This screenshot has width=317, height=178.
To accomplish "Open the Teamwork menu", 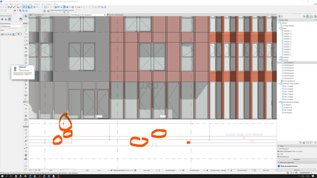I will [x=36, y=4].
